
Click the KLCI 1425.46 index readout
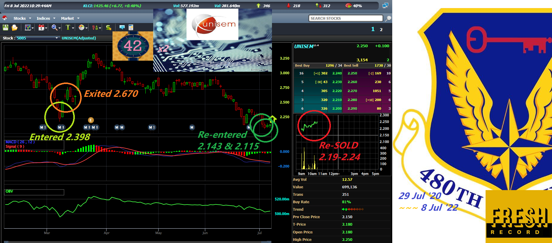click(112, 6)
